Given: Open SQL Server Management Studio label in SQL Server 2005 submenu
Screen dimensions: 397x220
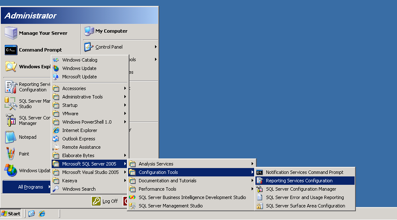Looking at the screenshot, I should click(x=171, y=206).
